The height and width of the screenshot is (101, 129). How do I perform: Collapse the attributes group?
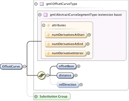(x=43, y=25)
